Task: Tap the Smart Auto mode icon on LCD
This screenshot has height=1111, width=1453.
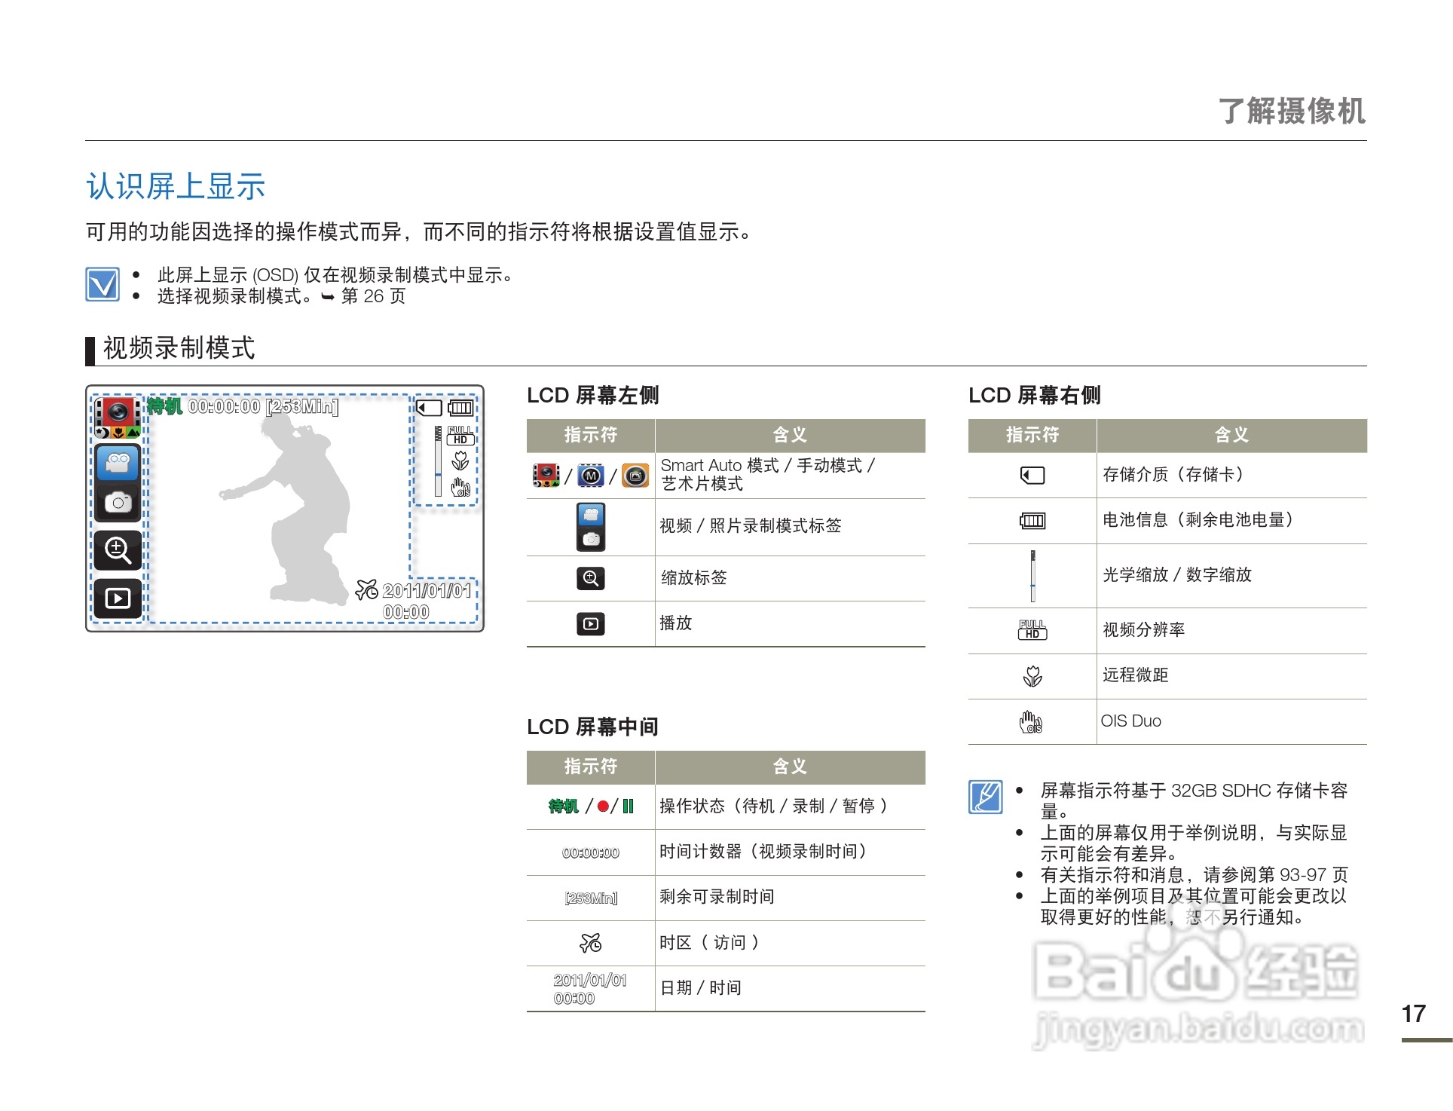Action: point(118,415)
